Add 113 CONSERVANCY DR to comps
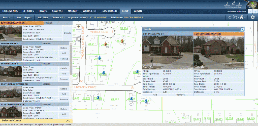Image resolution: width=258 pixels, height=126 pixels. click(64, 114)
